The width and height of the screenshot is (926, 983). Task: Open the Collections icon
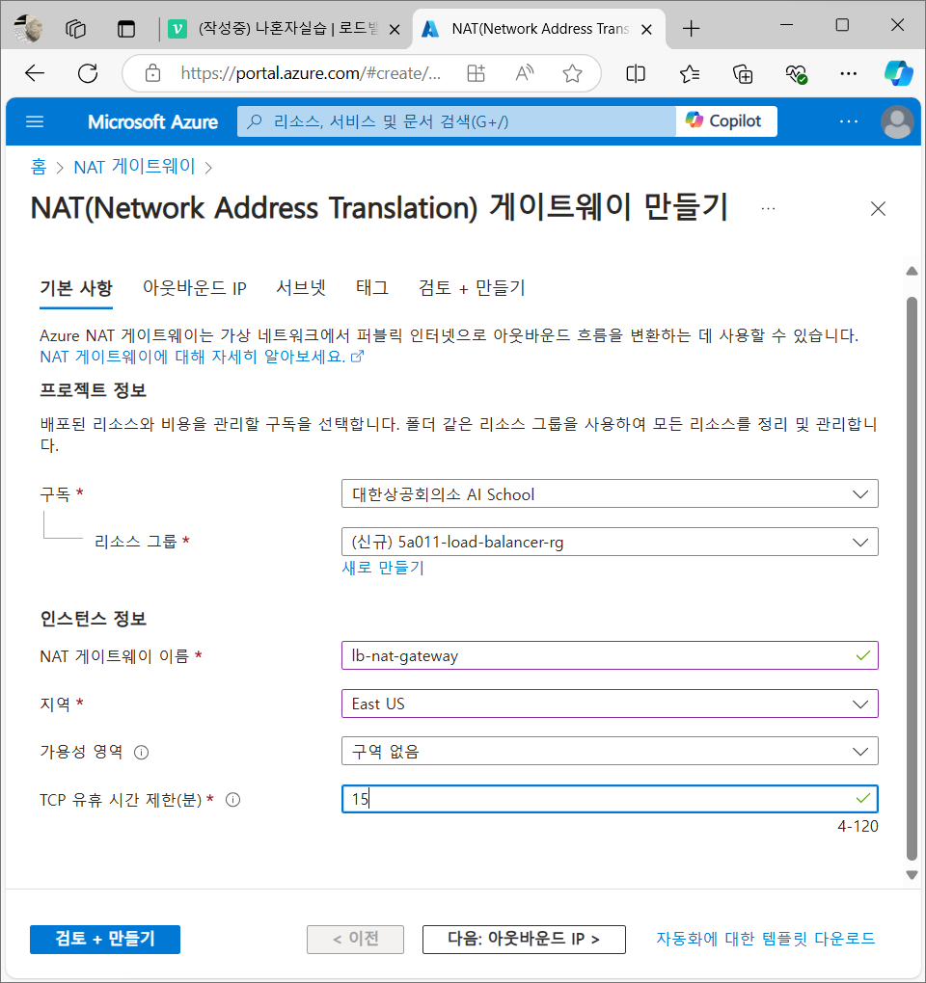[x=743, y=74]
